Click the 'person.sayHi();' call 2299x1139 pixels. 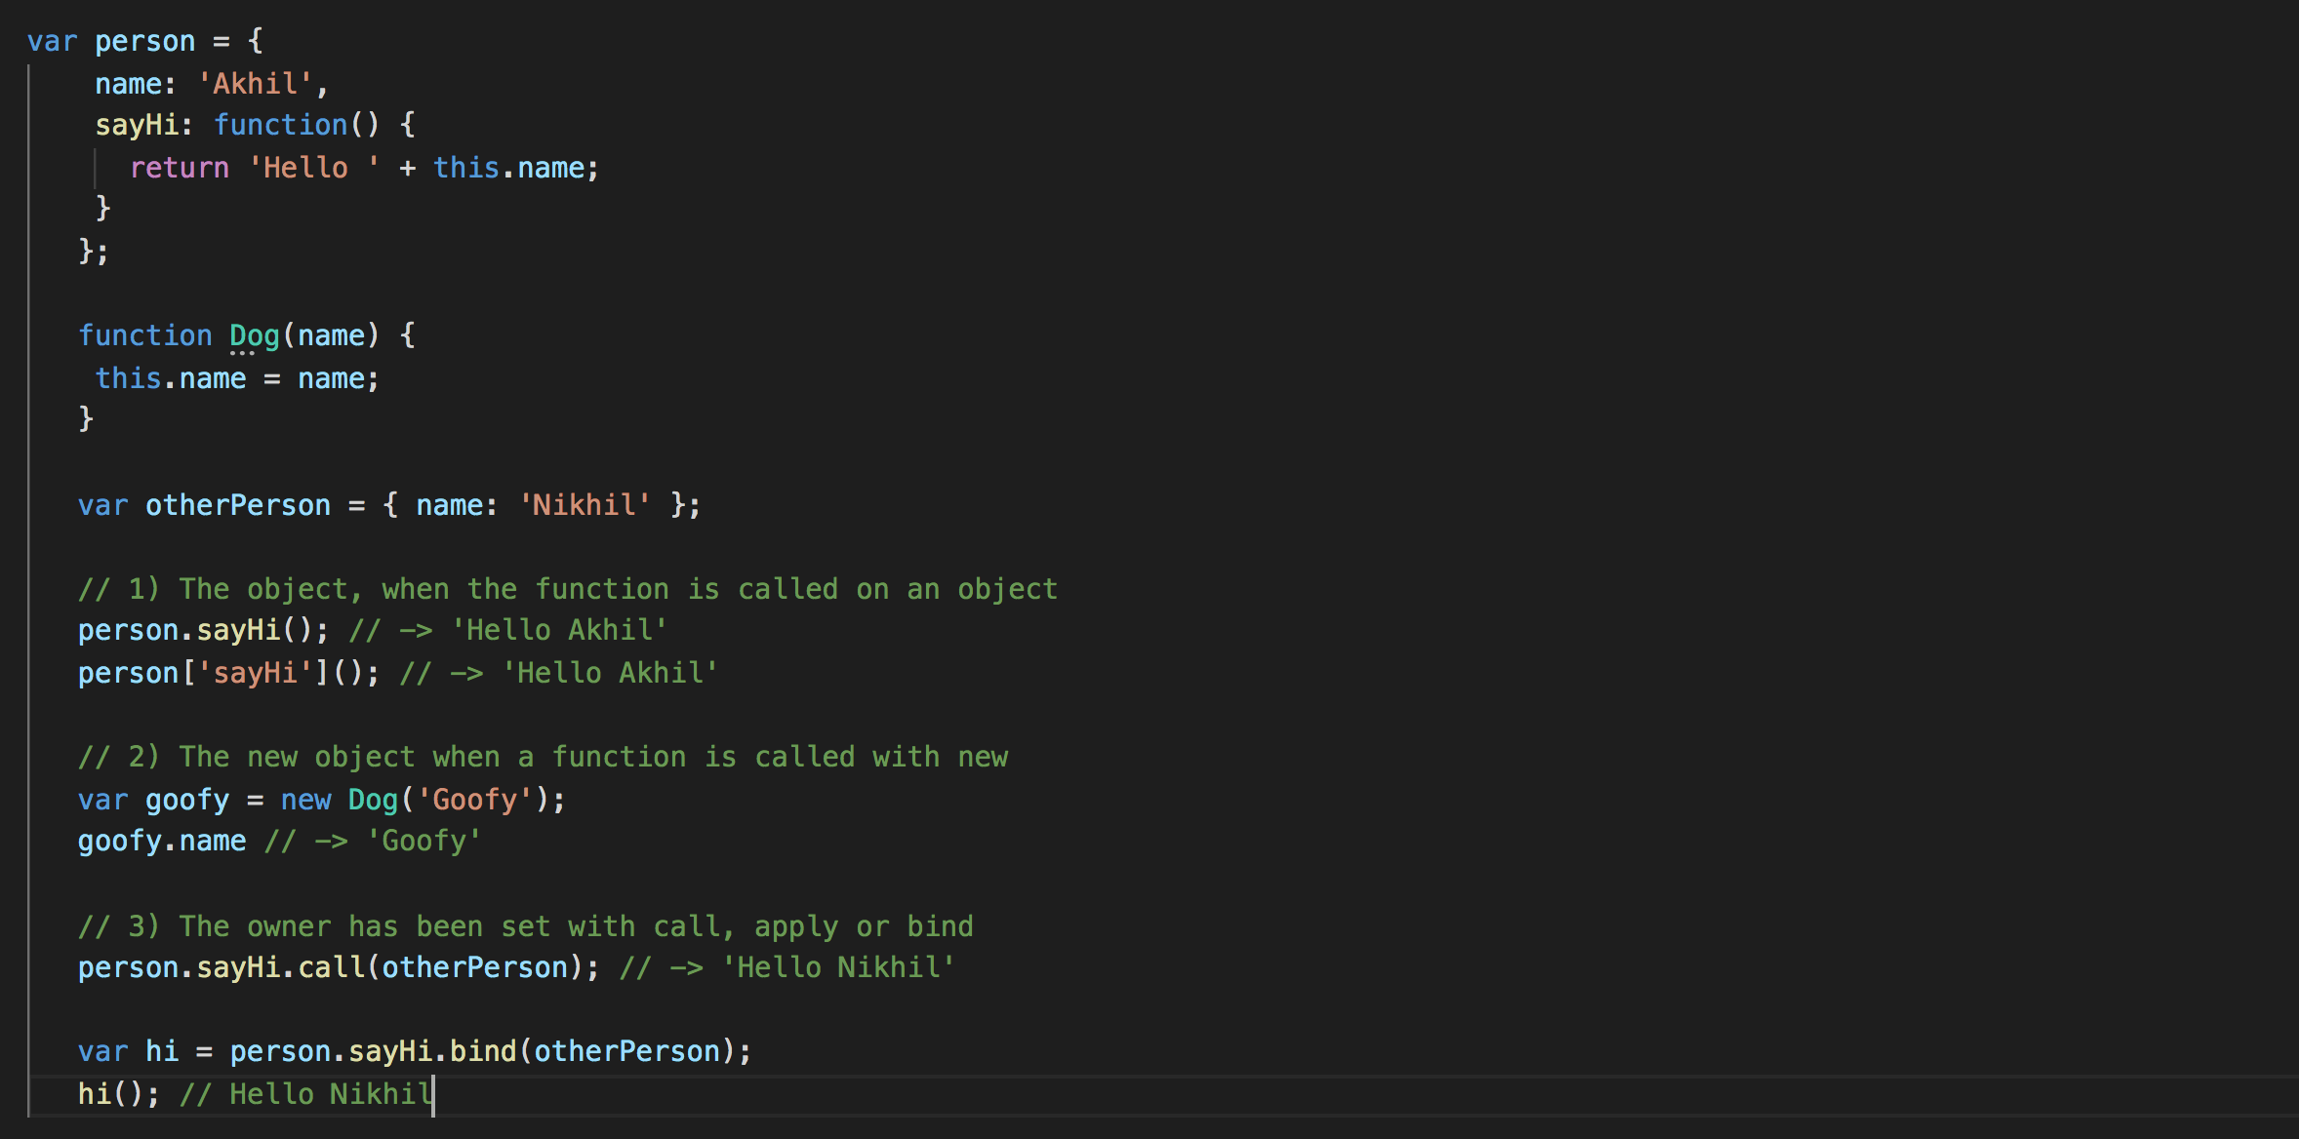tap(204, 630)
